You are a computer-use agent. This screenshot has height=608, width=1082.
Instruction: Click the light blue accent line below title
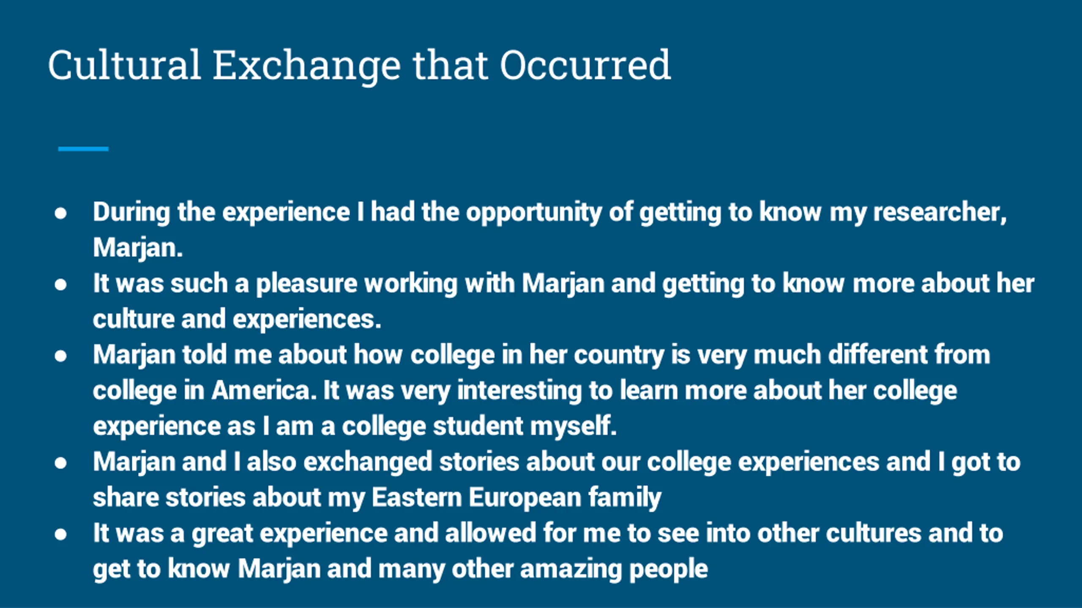pyautogui.click(x=83, y=149)
